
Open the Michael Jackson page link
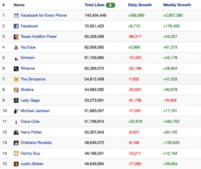pos(35,111)
